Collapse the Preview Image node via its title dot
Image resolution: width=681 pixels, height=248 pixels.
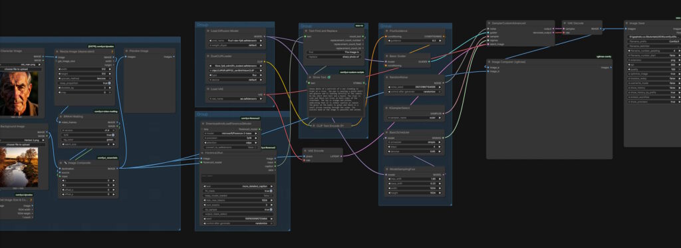pyautogui.click(x=127, y=51)
